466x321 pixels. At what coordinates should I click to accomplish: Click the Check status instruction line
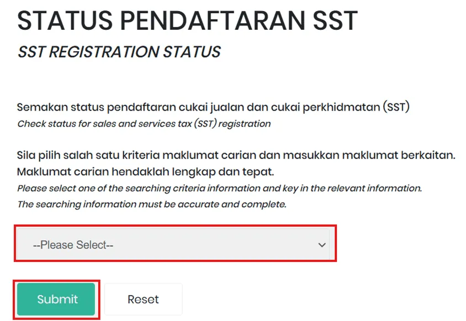[x=144, y=123]
